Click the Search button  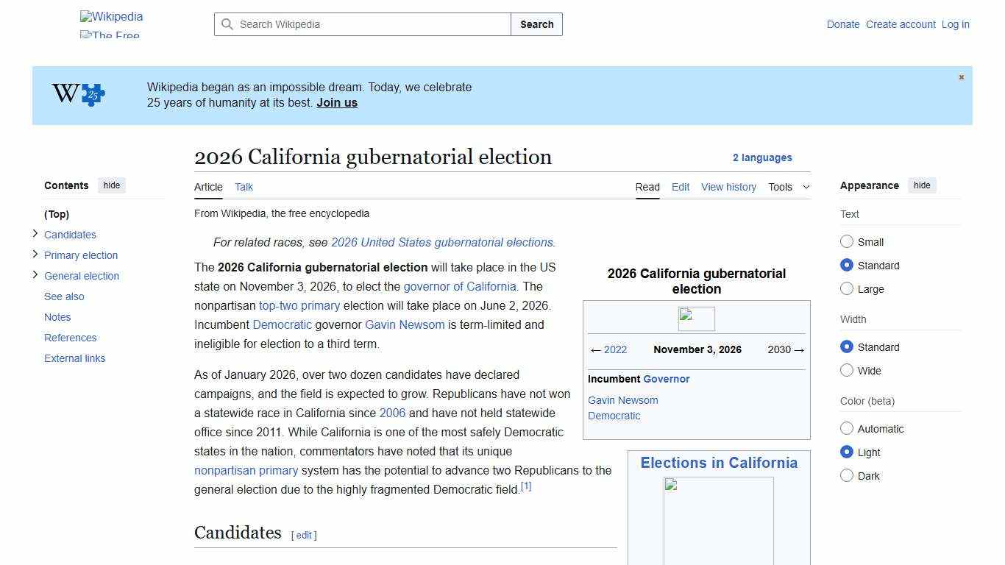click(536, 24)
